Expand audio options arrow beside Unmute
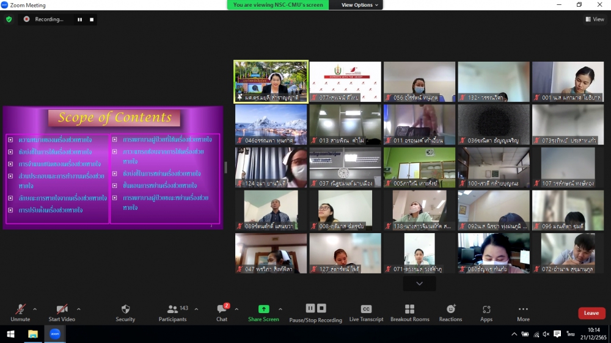Image resolution: width=611 pixels, height=343 pixels. point(35,309)
